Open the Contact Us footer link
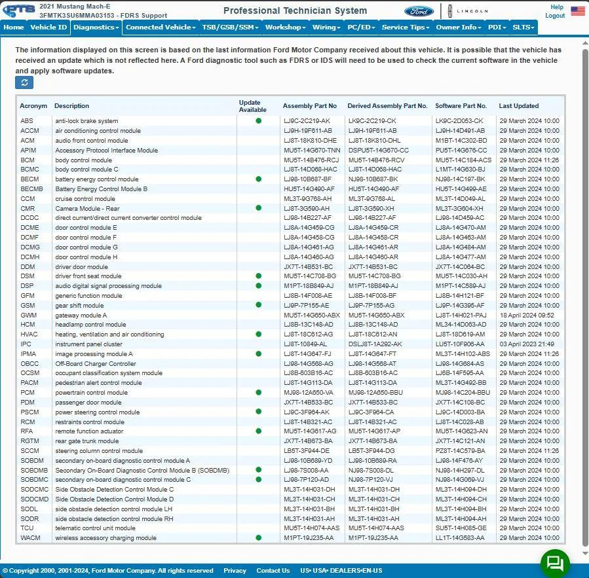This screenshot has height=578, width=589. (x=273, y=571)
